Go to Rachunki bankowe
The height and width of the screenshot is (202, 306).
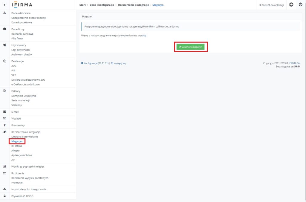pyautogui.click(x=22, y=34)
